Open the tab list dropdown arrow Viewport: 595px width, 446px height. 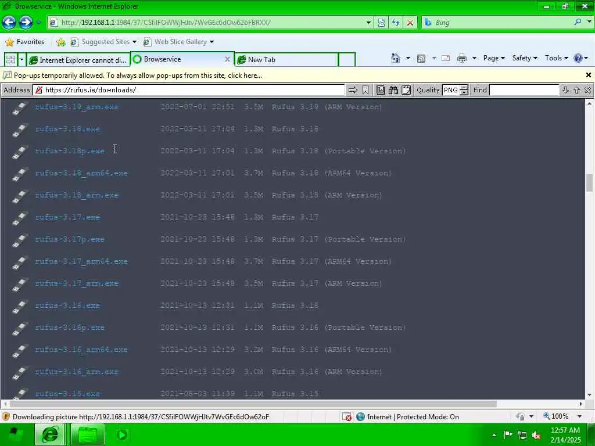[x=21, y=60]
